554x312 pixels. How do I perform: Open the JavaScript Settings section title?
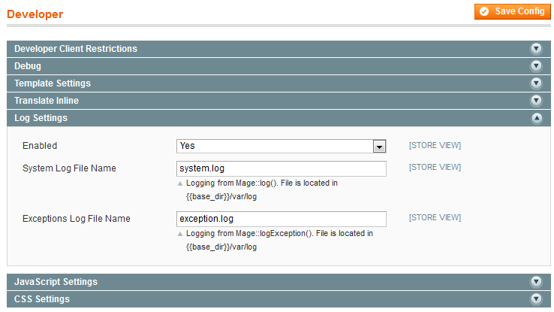pos(56,282)
